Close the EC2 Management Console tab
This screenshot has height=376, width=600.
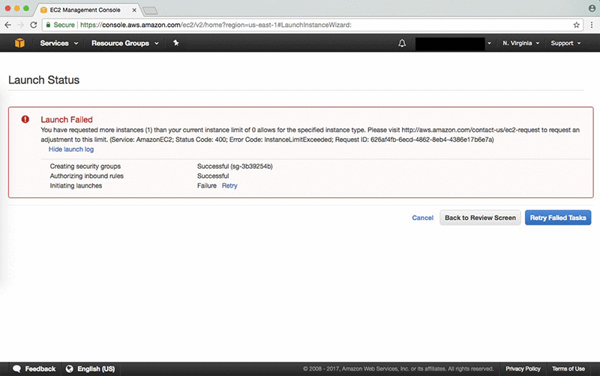coord(134,10)
